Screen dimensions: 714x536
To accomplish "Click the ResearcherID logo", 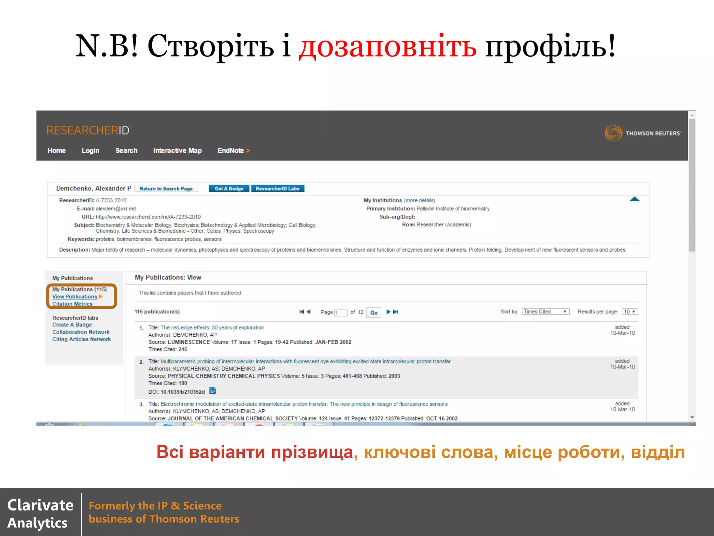I will (88, 131).
